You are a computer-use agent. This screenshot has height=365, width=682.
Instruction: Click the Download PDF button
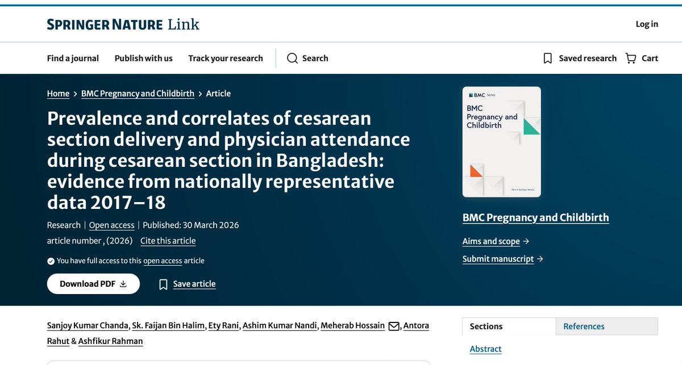click(93, 284)
